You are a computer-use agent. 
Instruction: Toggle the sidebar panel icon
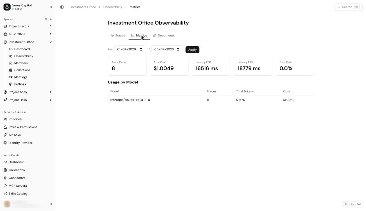[62, 7]
